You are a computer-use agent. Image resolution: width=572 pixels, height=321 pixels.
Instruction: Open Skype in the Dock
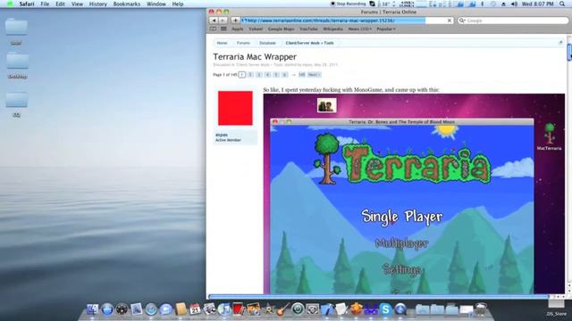(385, 309)
